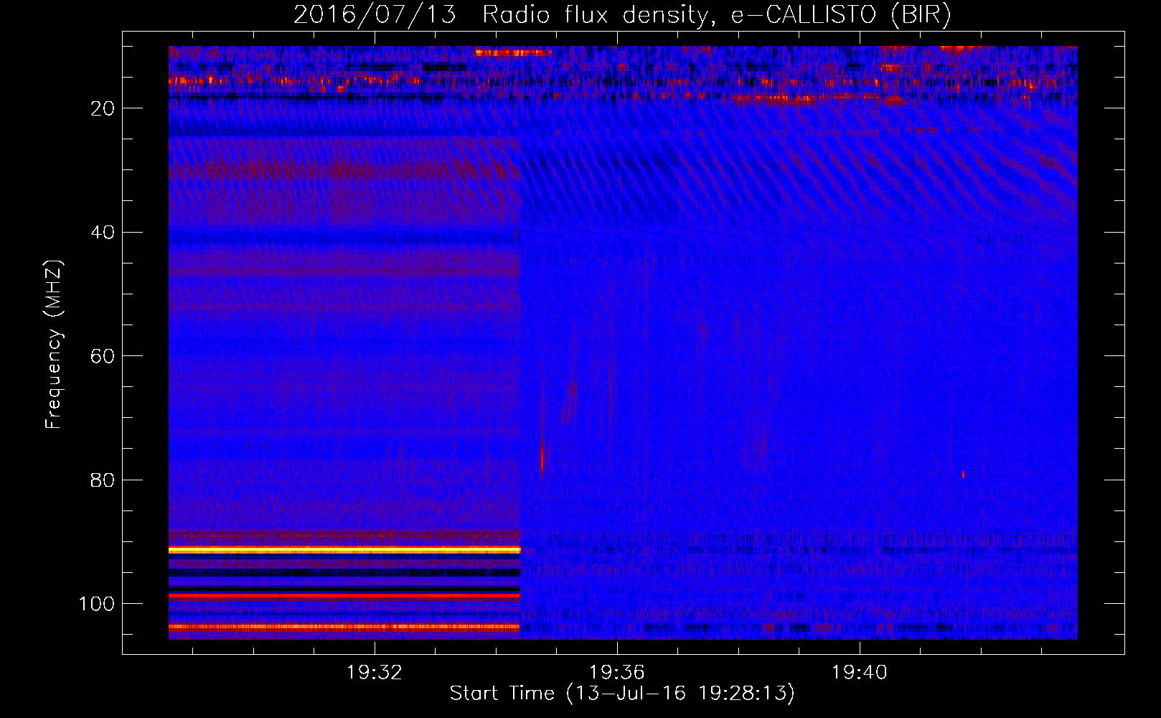The image size is (1161, 718).
Task: Click the plot title '2016/07/13 Radio flux density'
Action: [x=622, y=14]
